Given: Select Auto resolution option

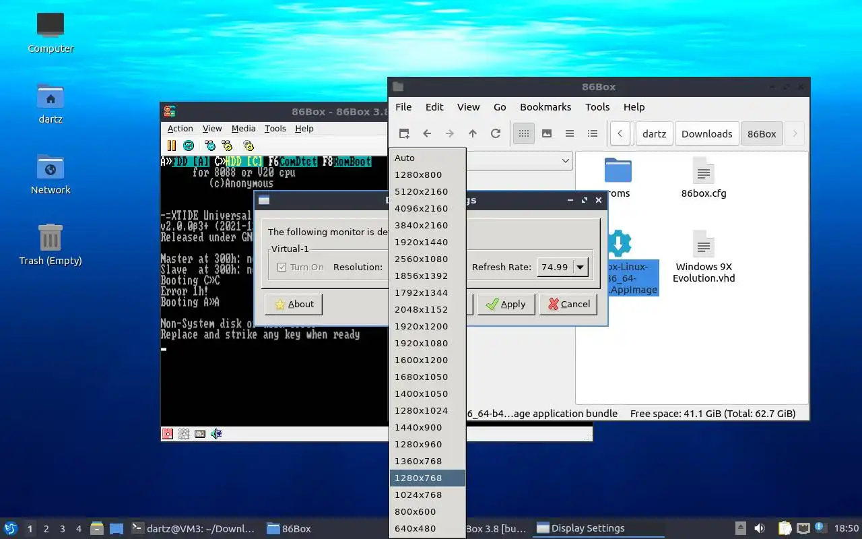Looking at the screenshot, I should [428, 158].
